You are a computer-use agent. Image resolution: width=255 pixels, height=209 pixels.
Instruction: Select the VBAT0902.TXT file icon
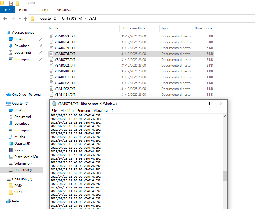coord(51,66)
